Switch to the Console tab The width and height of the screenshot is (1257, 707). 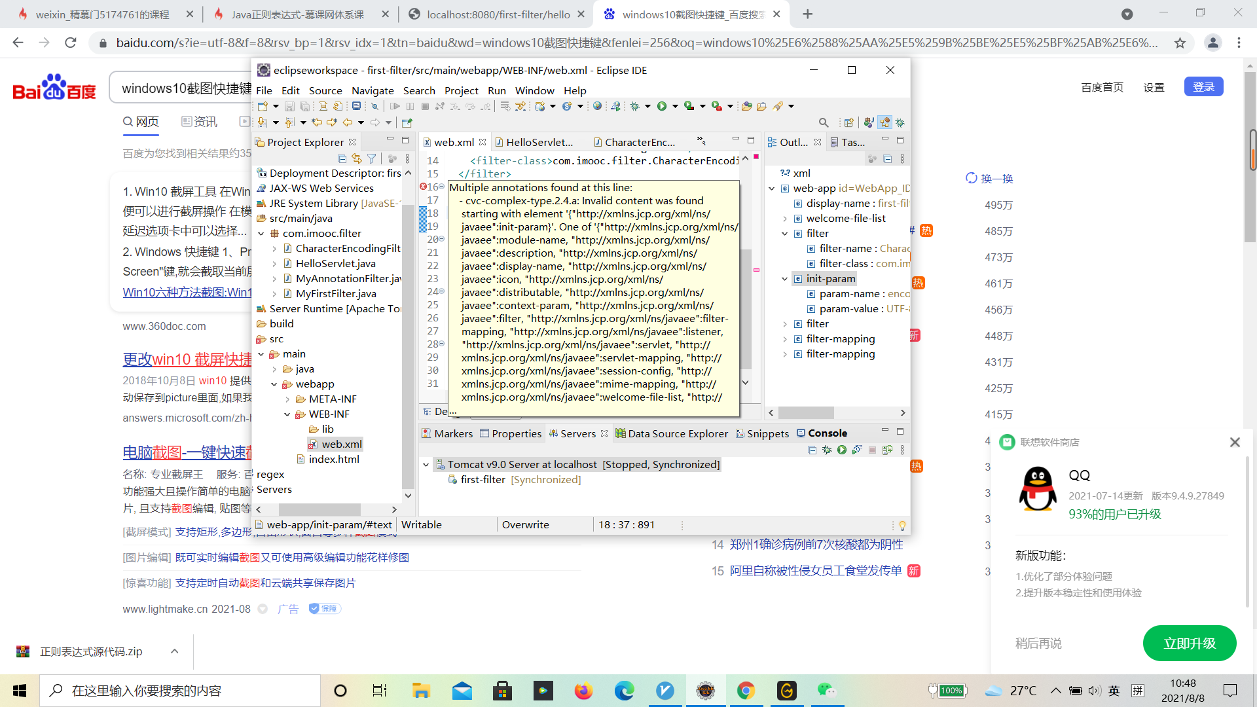point(822,433)
